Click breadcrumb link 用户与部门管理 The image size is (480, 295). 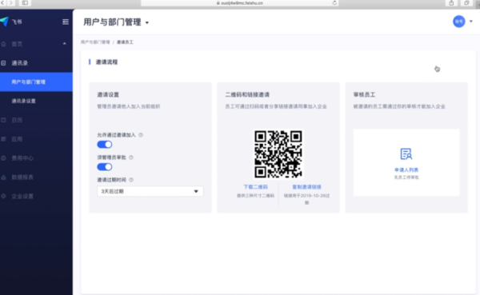95,42
